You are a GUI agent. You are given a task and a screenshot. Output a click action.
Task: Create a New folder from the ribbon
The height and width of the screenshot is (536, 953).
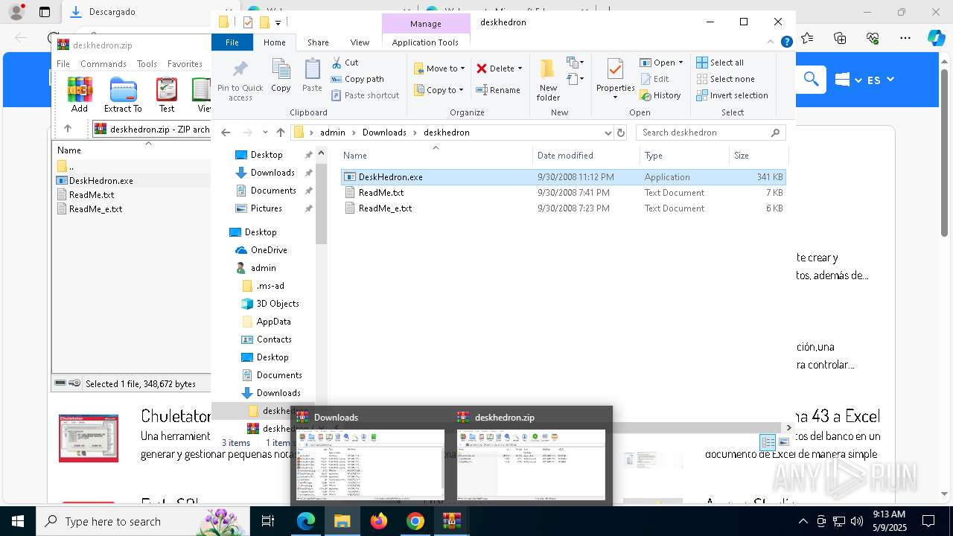[548, 80]
